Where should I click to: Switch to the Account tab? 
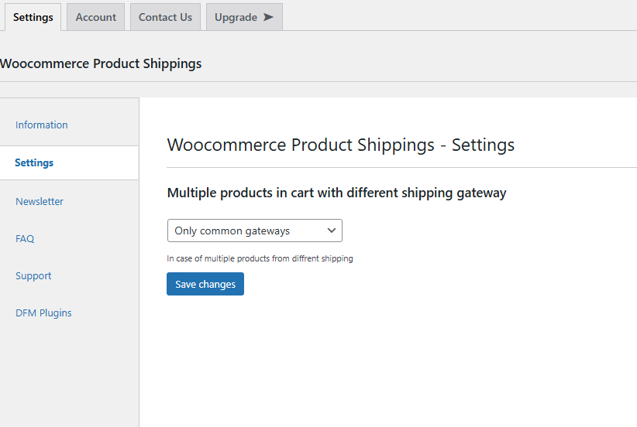[x=95, y=17]
